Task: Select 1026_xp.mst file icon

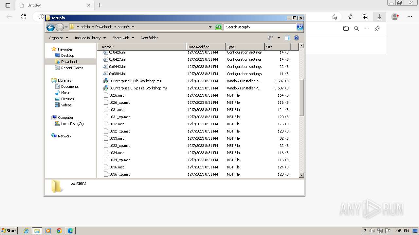Action: [105, 102]
